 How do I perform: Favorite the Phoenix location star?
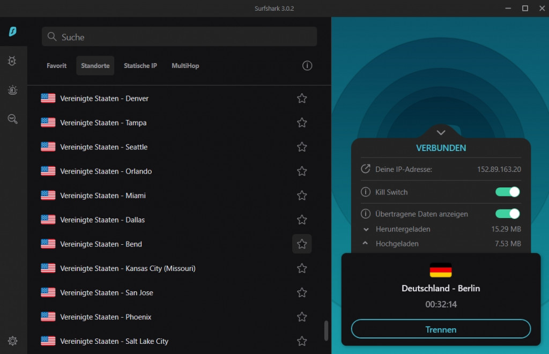point(302,317)
